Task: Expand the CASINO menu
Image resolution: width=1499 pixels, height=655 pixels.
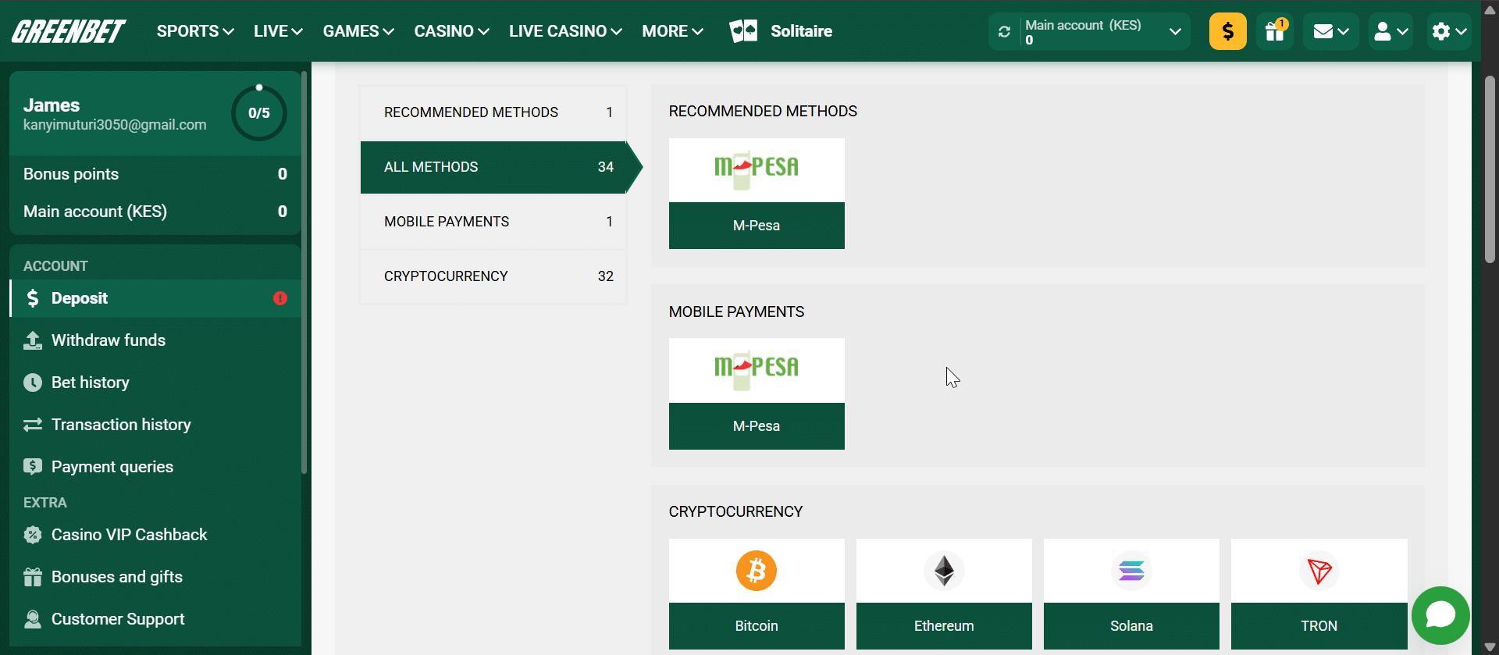Action: (x=451, y=31)
